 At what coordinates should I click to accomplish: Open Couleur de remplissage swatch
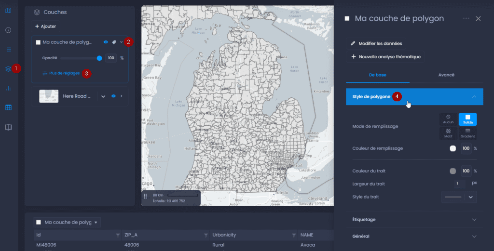point(453,148)
